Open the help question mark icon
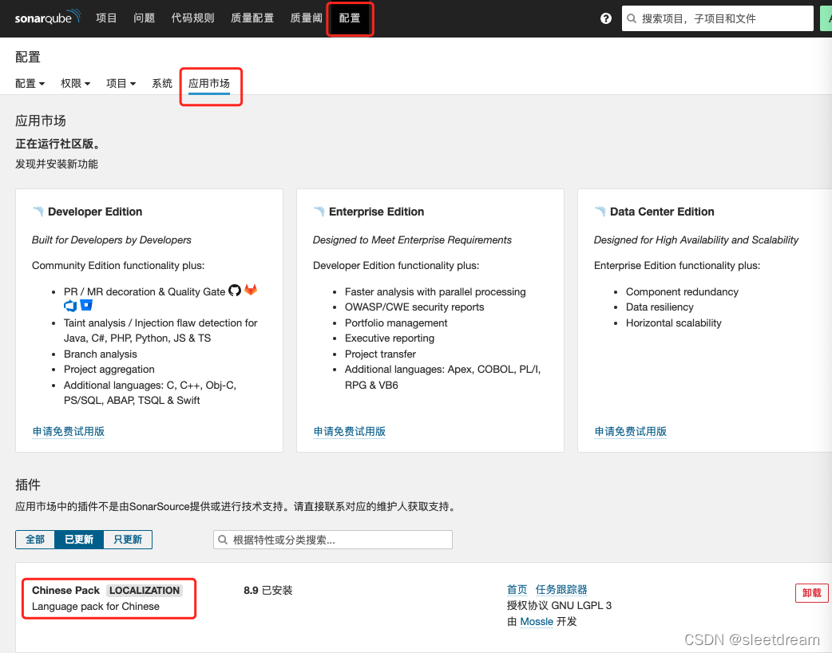This screenshot has width=832, height=653. (605, 18)
